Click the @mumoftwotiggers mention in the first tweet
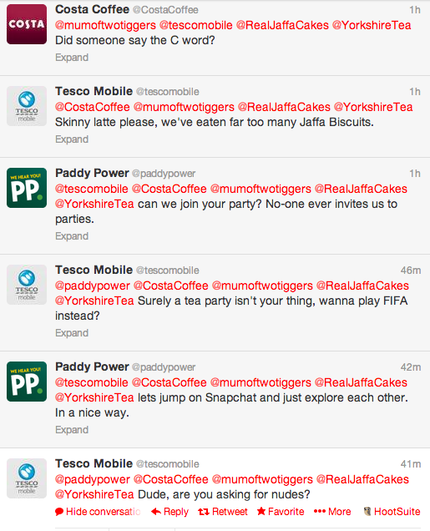Screen dimensions: 430x531 point(106,25)
